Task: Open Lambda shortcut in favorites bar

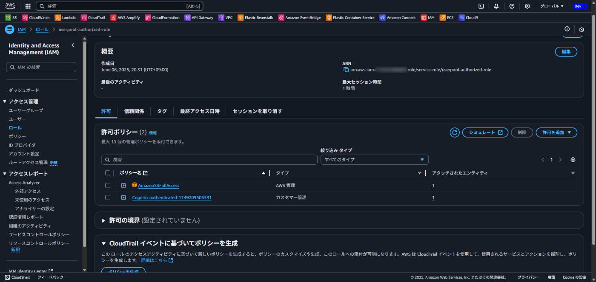Action: 65,18
